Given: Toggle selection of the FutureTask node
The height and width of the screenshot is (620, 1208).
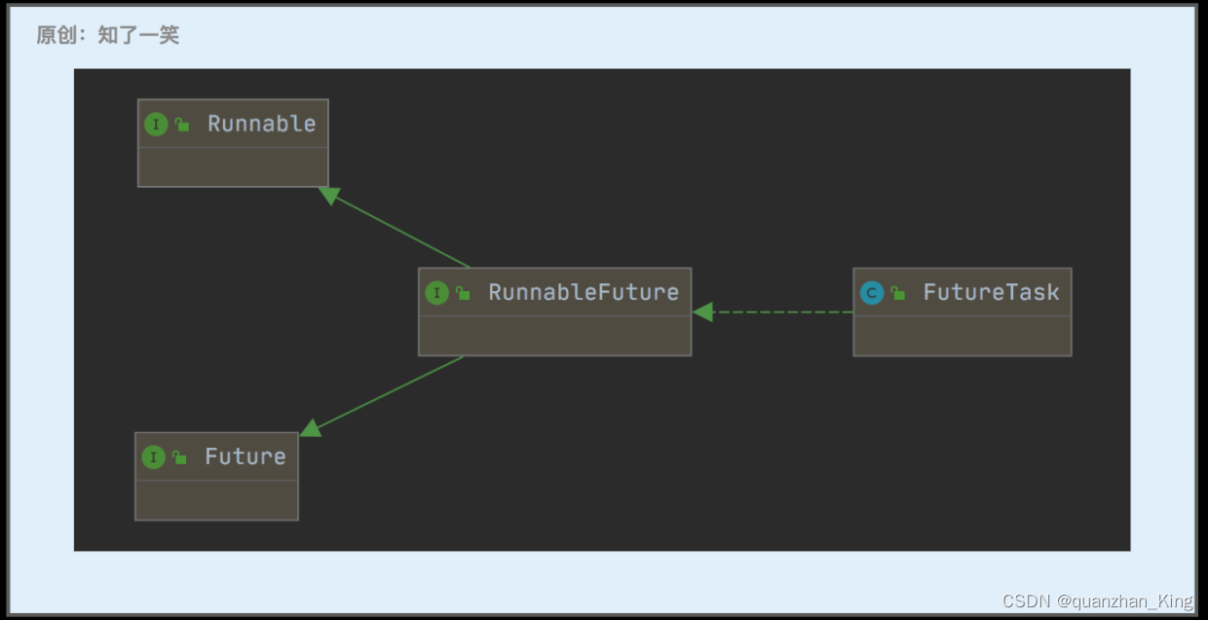Looking at the screenshot, I should [x=990, y=292].
